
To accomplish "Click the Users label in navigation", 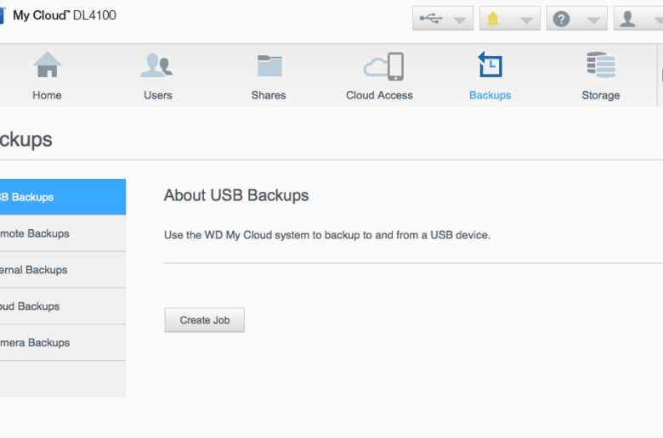I will click(158, 95).
